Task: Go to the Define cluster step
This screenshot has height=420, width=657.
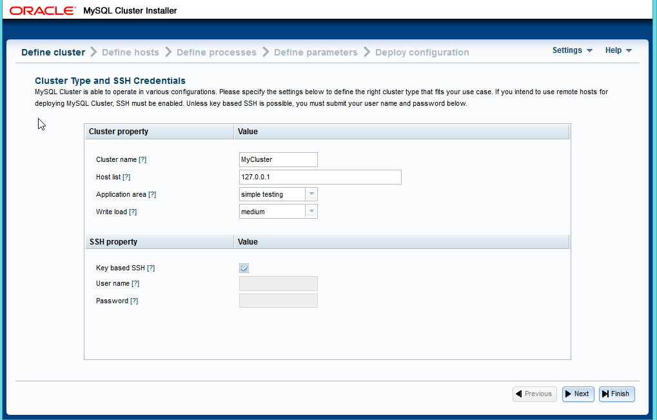Action: pos(54,52)
